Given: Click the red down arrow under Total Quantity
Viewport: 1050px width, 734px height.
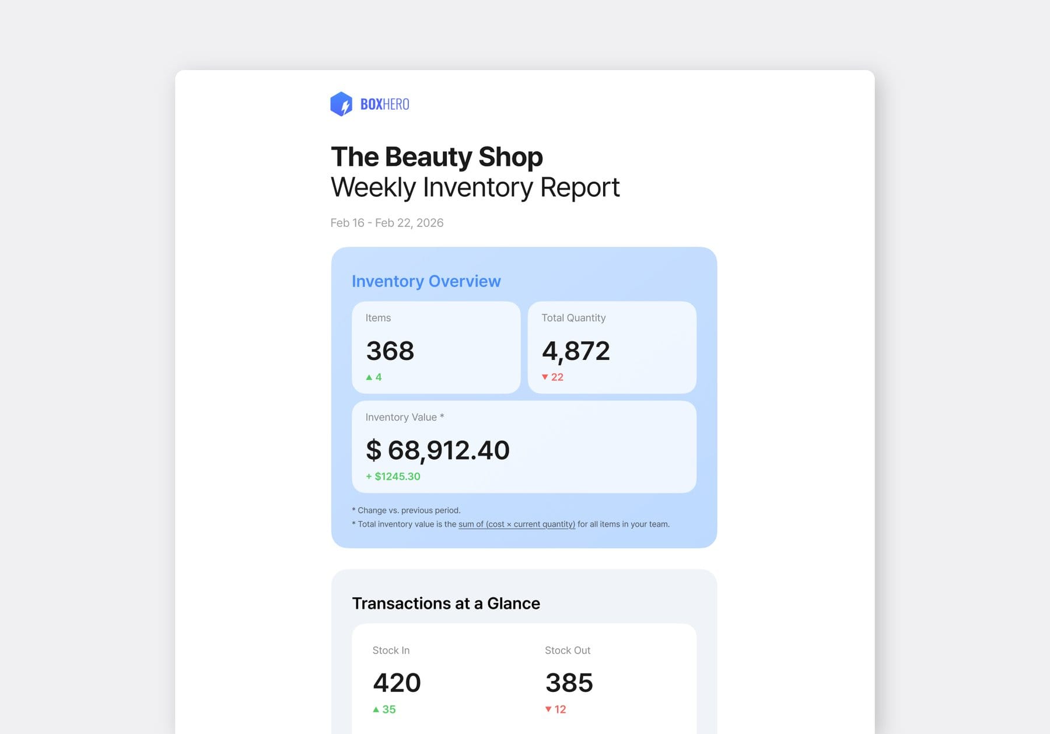Looking at the screenshot, I should (545, 377).
